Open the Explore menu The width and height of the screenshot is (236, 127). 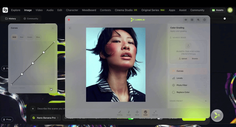coord(16,10)
